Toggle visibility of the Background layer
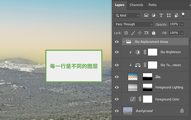 pos(117,111)
